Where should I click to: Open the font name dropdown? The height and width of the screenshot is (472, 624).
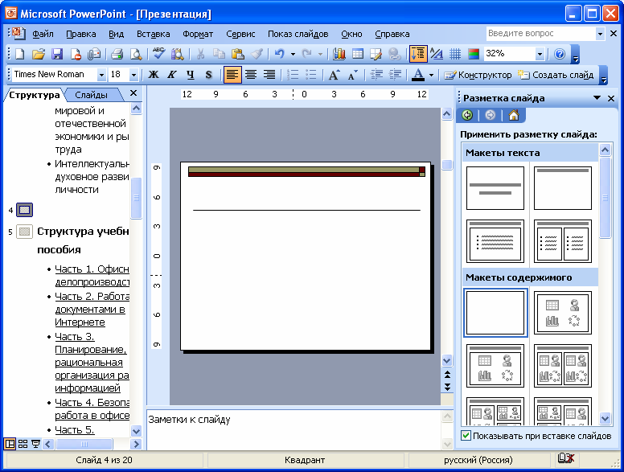click(101, 75)
